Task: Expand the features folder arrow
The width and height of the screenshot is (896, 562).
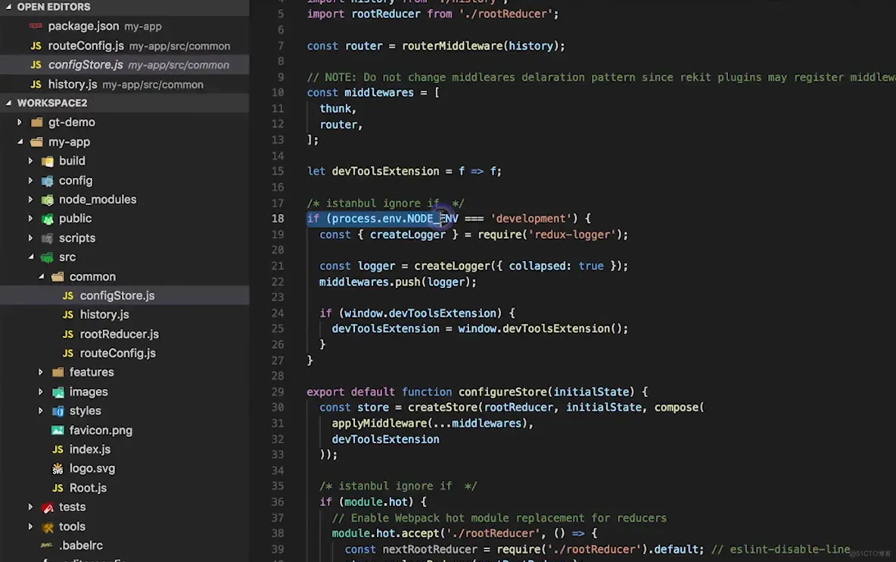Action: click(41, 372)
